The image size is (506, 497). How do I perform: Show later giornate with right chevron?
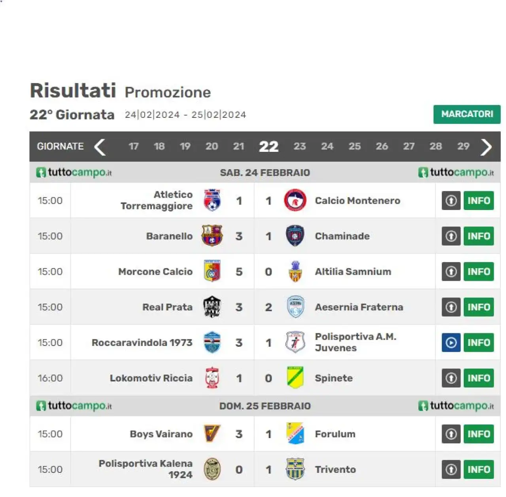pyautogui.click(x=486, y=147)
